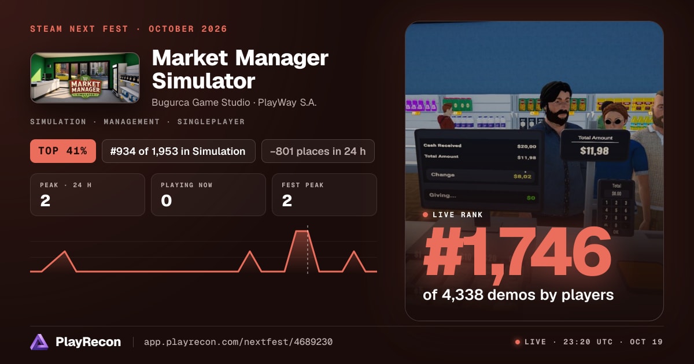Viewport: 694px width, 364px height.
Task: Open the PEAK · 24 H stat card
Action: pyautogui.click(x=87, y=195)
